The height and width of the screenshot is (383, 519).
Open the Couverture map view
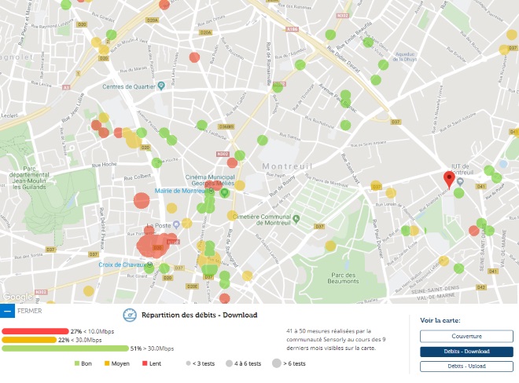tap(466, 336)
